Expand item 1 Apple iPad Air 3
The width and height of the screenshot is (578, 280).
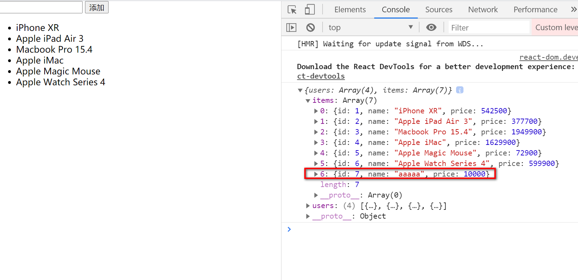[316, 121]
